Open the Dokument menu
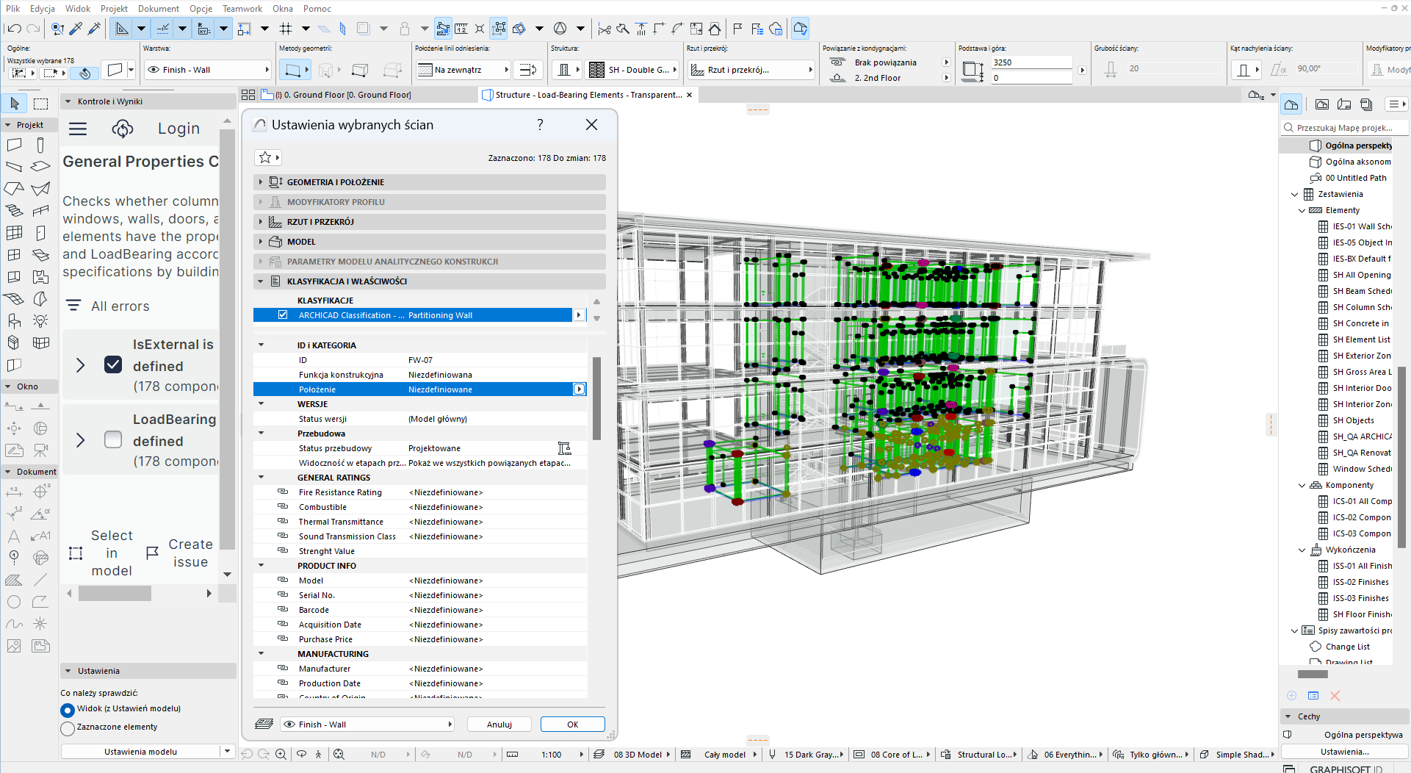Viewport: 1411px width, 773px height. (x=159, y=9)
